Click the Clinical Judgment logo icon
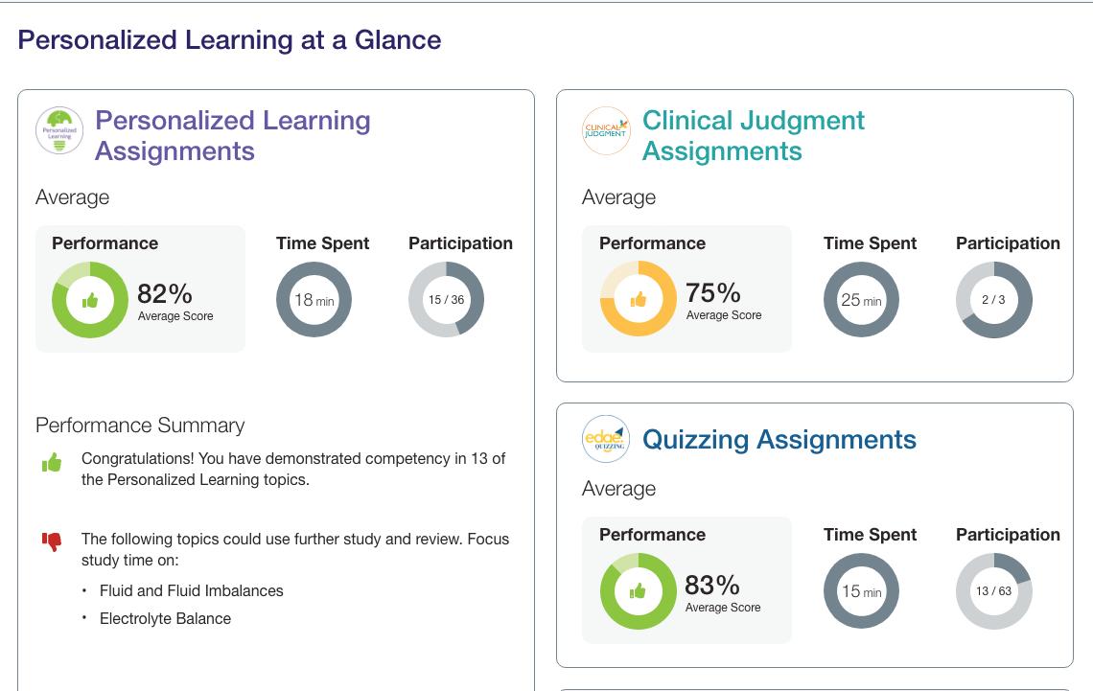Viewport: 1093px width, 691px height. click(606, 131)
